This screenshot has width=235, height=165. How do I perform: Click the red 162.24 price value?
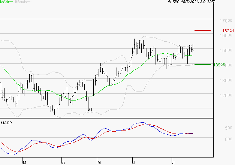tap(228, 31)
